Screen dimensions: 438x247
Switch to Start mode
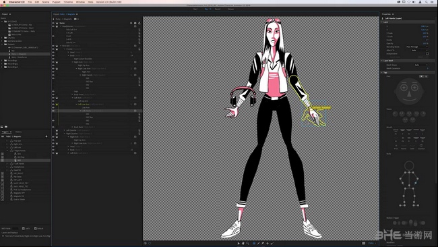(195, 9)
